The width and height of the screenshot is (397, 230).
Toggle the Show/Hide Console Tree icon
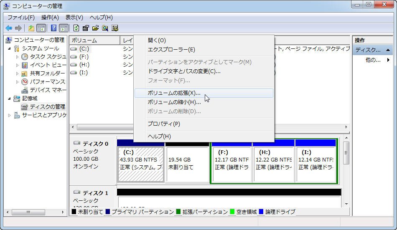41,28
